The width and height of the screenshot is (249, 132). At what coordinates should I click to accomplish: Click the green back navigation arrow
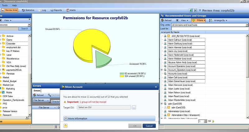click(x=191, y=11)
